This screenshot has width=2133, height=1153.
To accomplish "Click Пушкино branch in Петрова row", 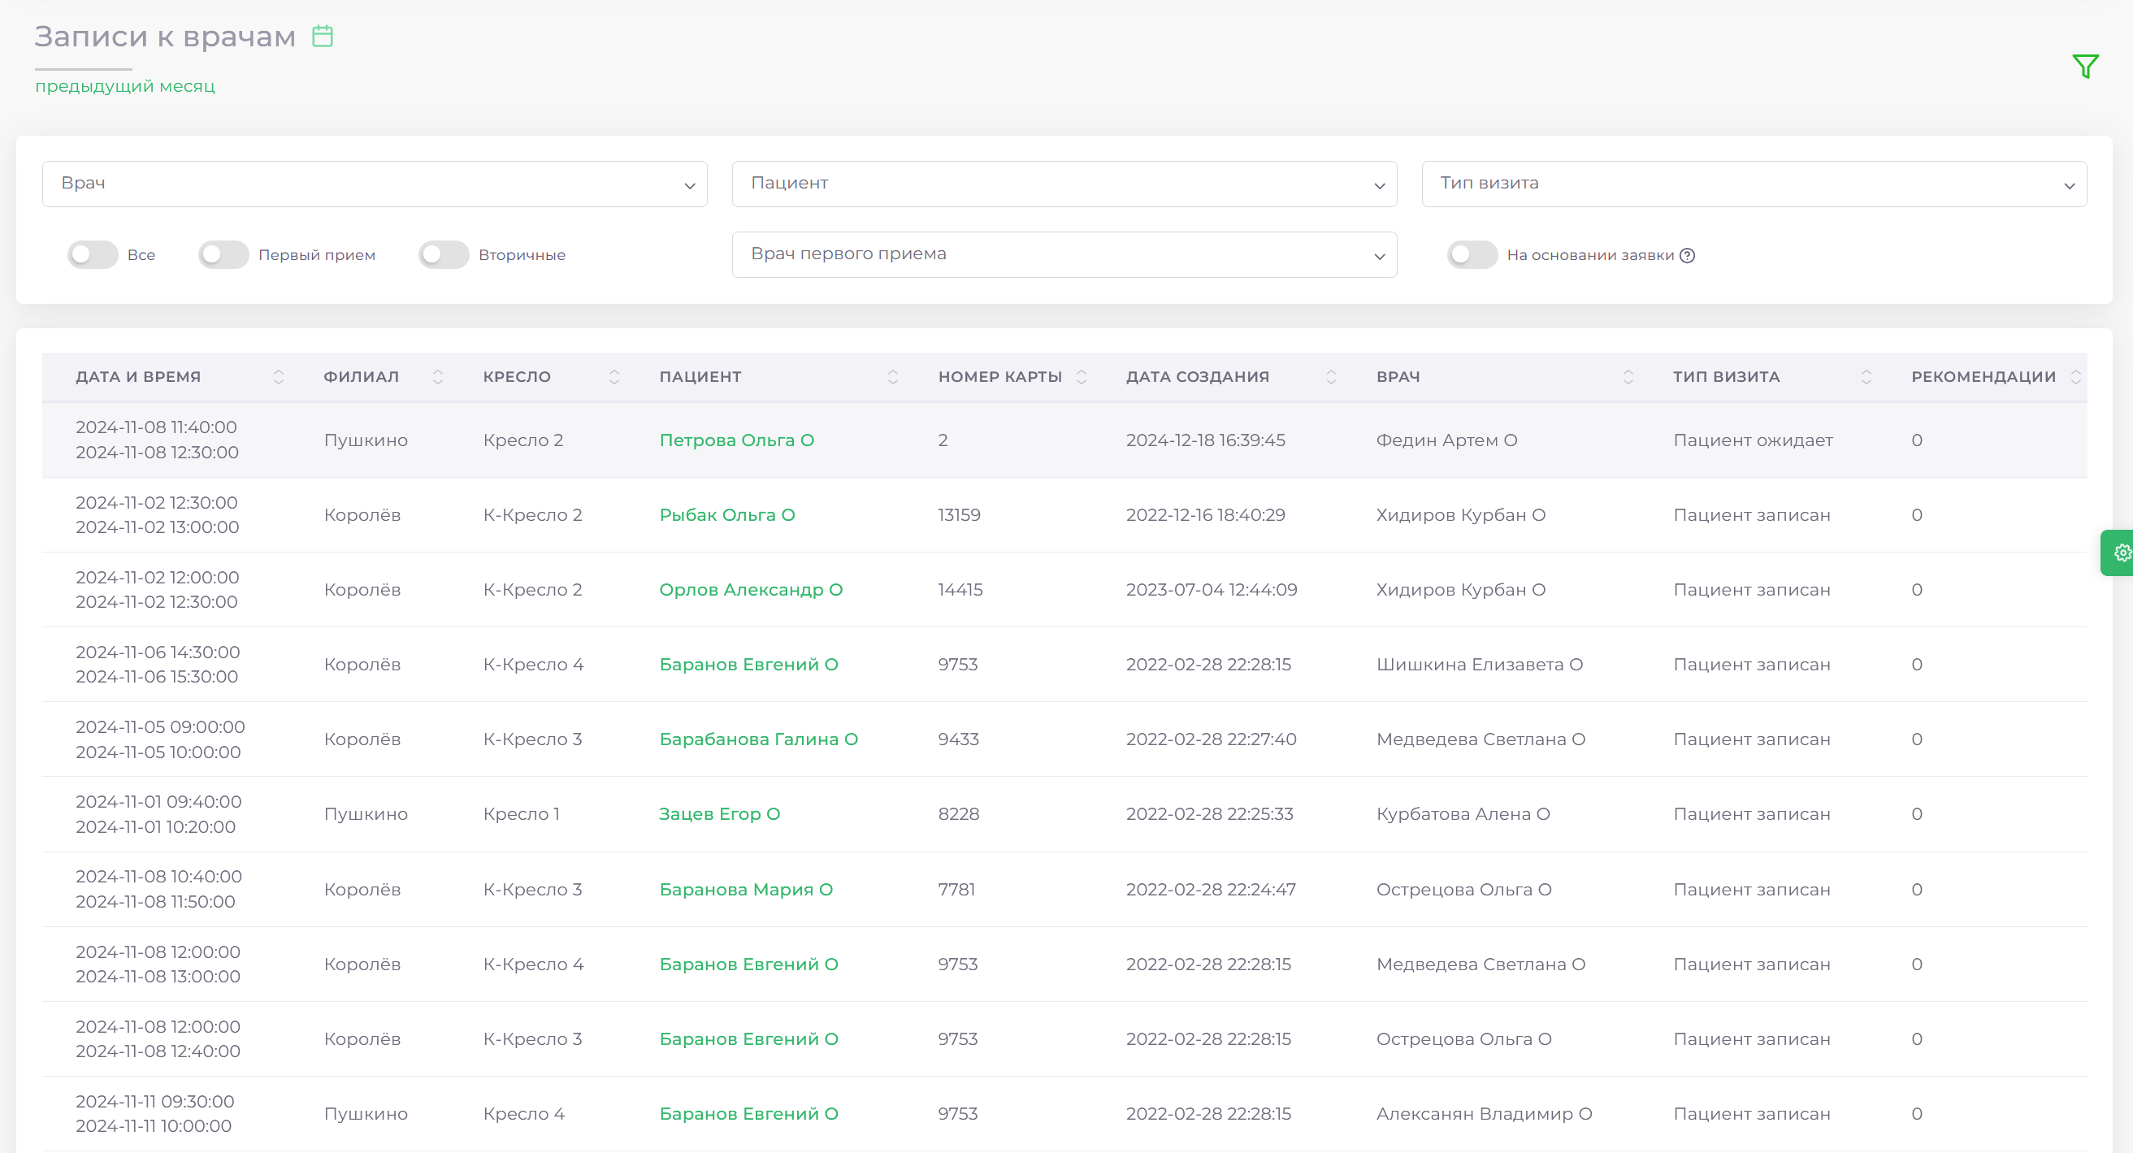I will click(365, 440).
